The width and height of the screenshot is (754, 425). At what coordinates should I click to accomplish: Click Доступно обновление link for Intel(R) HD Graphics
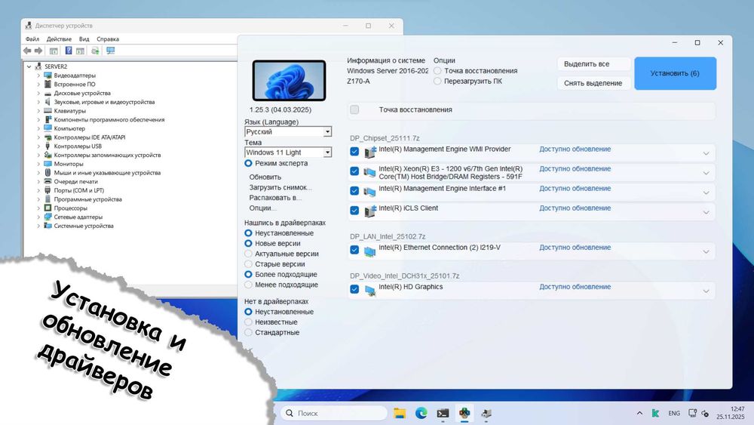(x=575, y=286)
